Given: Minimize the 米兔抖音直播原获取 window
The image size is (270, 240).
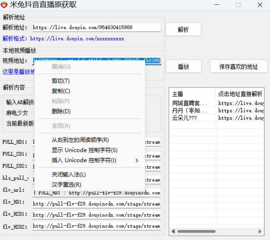Looking at the screenshot, I should pyautogui.click(x=217, y=5).
